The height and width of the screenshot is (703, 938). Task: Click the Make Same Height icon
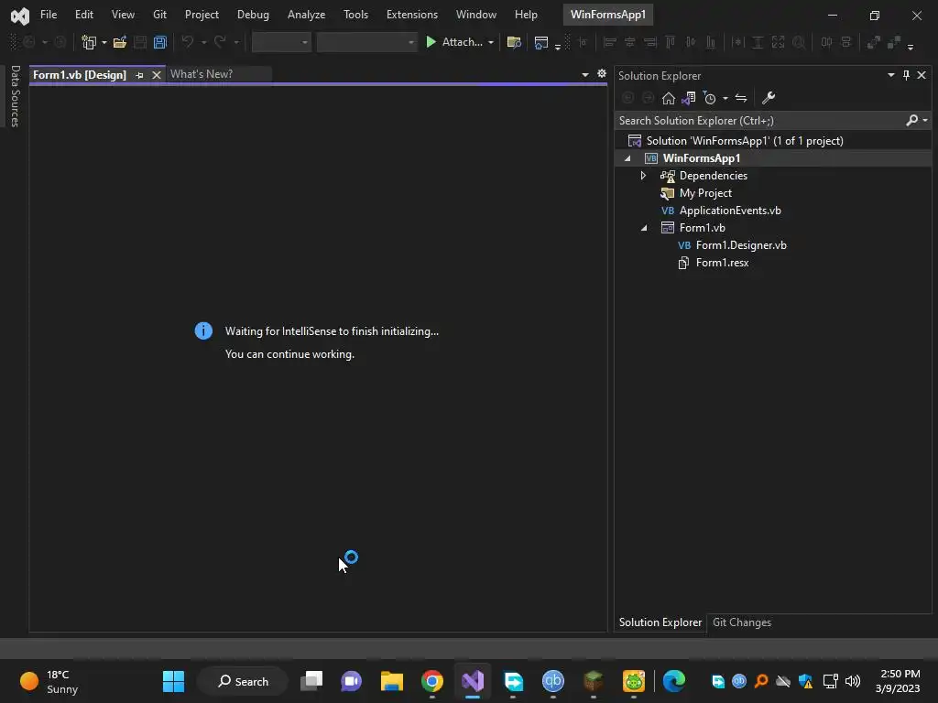pyautogui.click(x=758, y=42)
